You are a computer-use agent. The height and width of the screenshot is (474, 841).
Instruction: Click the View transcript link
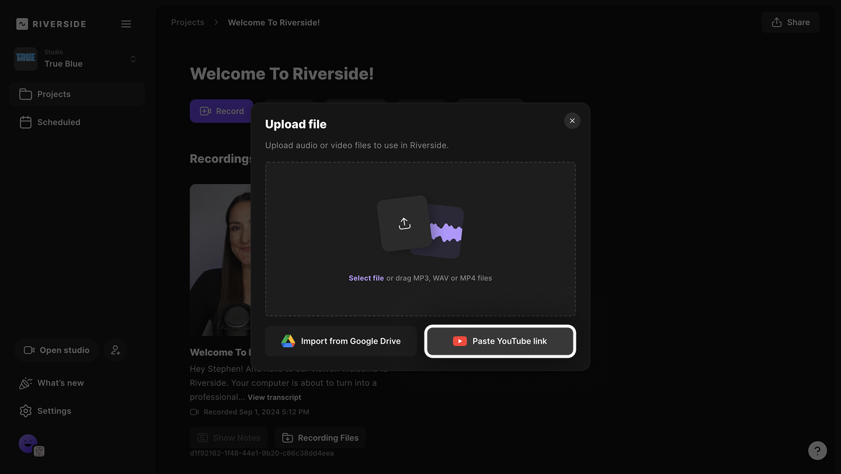pyautogui.click(x=274, y=397)
